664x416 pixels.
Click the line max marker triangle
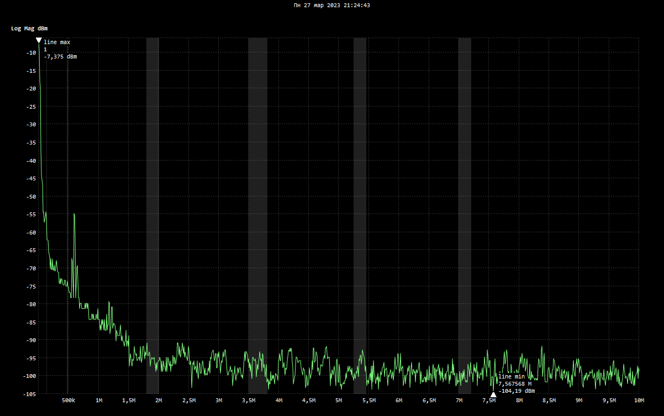click(x=39, y=40)
